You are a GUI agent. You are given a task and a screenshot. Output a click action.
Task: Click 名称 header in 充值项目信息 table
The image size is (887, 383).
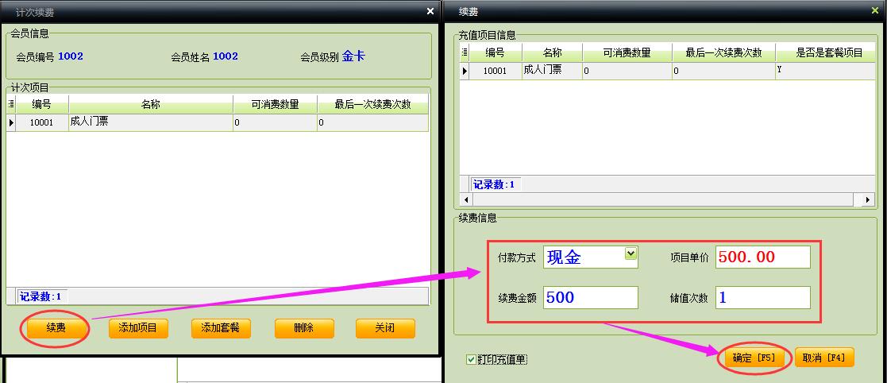click(x=552, y=52)
